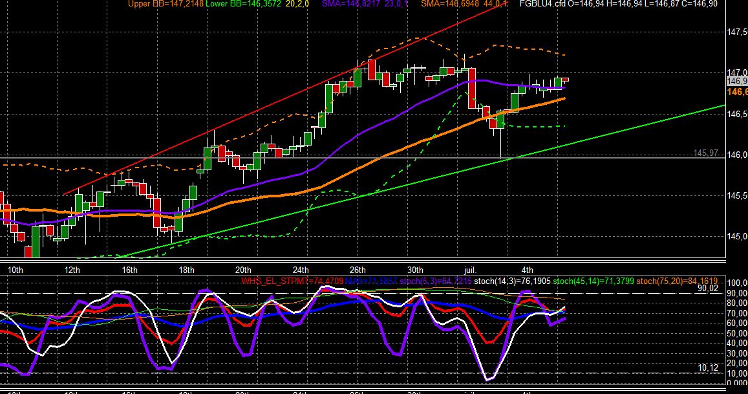Click the 70,00 stochastic axis label

pyautogui.click(x=738, y=313)
